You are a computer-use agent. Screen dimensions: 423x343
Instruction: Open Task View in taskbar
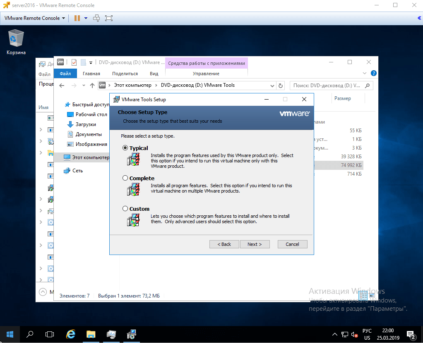(x=50, y=334)
